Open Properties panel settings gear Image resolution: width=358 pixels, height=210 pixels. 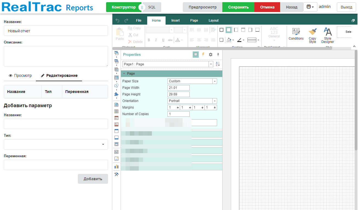click(211, 54)
